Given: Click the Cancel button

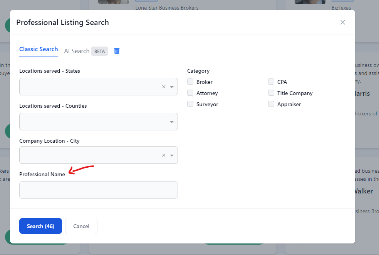Looking at the screenshot, I should click(x=81, y=226).
